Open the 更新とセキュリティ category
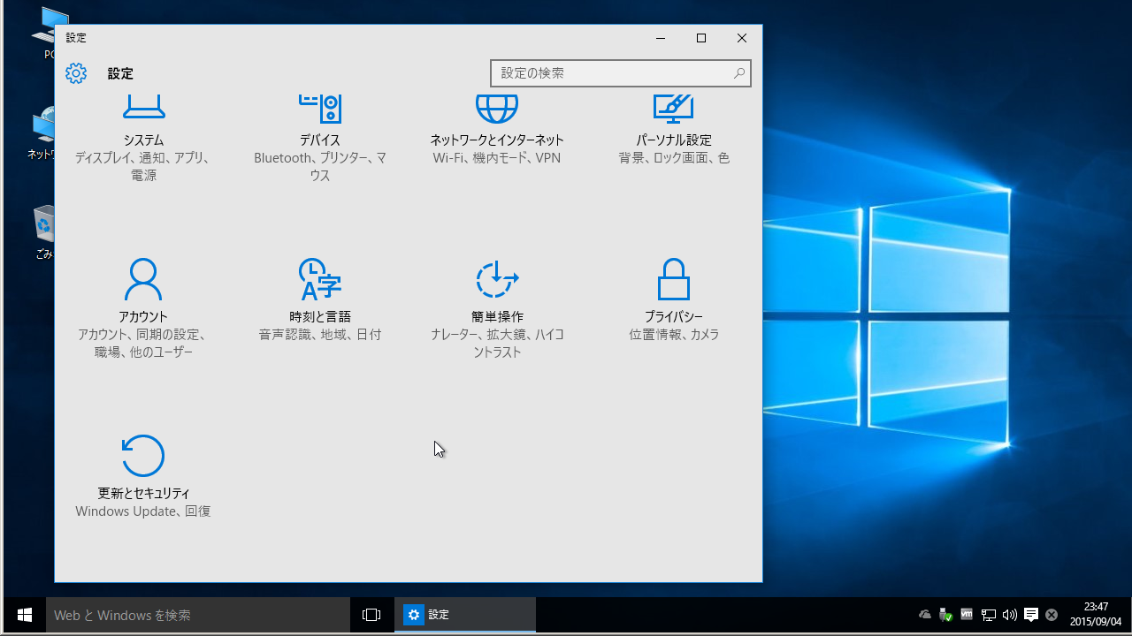The width and height of the screenshot is (1132, 636). tap(143, 477)
